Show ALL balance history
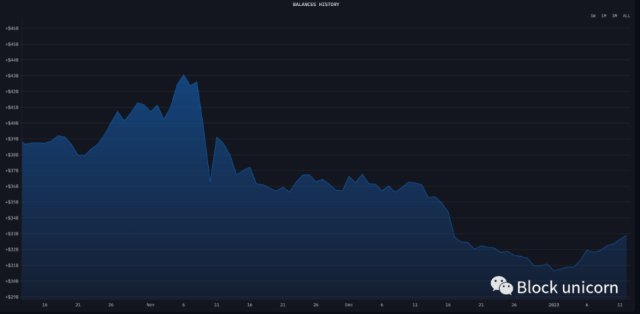 tap(626, 16)
